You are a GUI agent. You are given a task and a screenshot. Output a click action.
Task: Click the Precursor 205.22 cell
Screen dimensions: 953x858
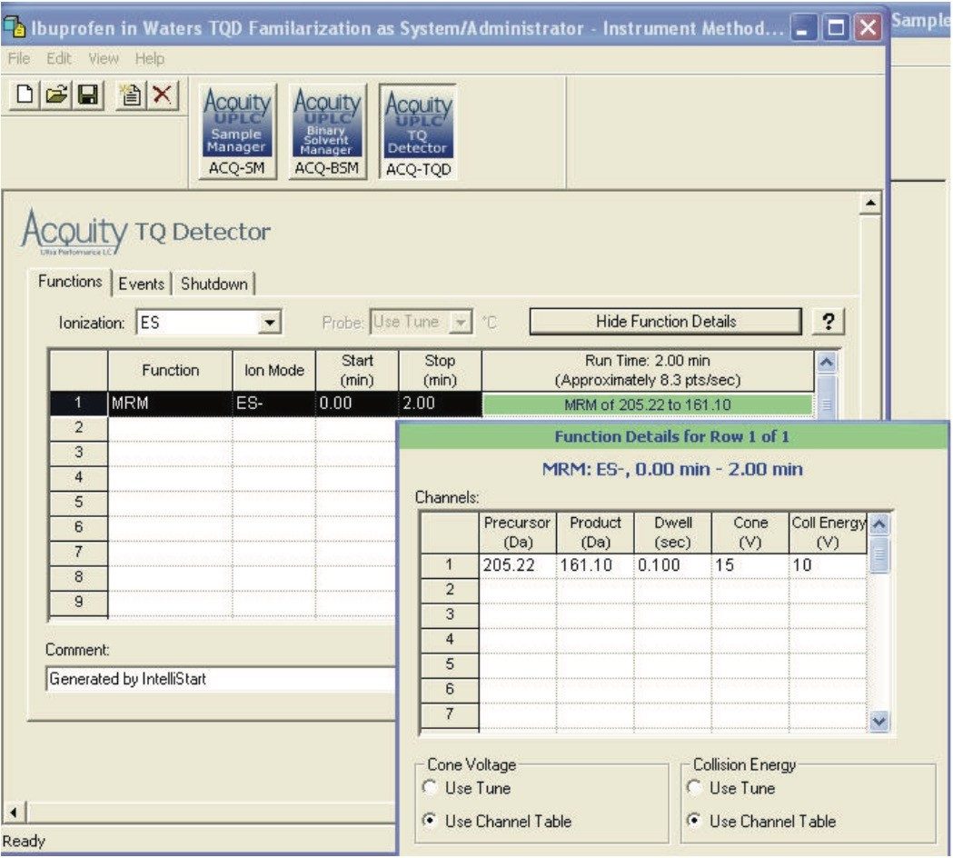[x=518, y=565]
